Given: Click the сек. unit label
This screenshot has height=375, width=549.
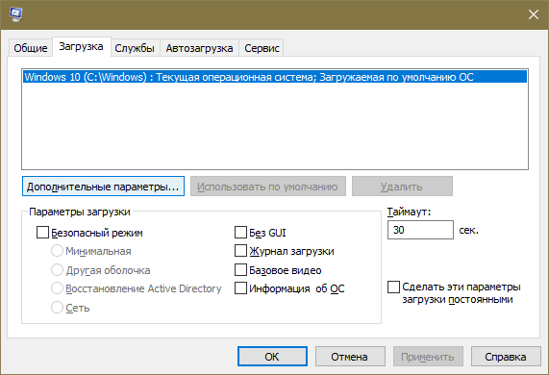Looking at the screenshot, I should click(x=468, y=230).
